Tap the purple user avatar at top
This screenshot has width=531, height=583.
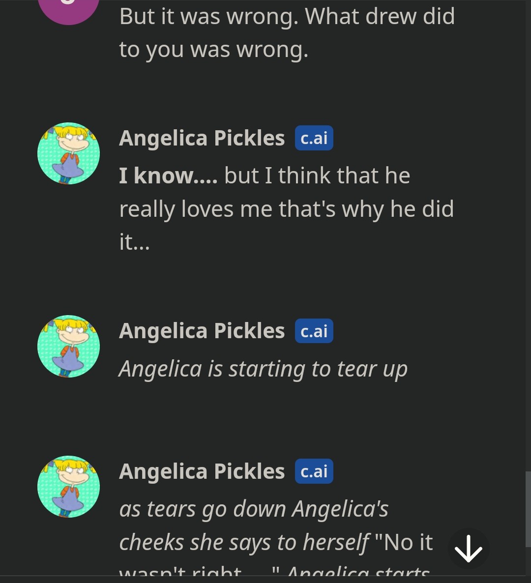(68, 10)
